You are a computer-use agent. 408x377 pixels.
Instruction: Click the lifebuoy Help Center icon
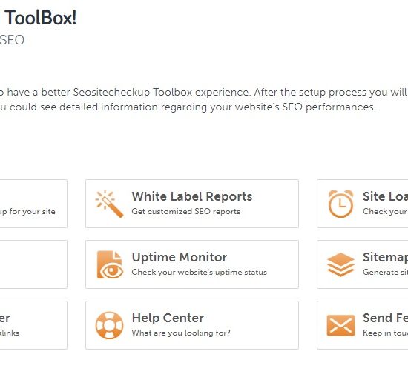109,325
